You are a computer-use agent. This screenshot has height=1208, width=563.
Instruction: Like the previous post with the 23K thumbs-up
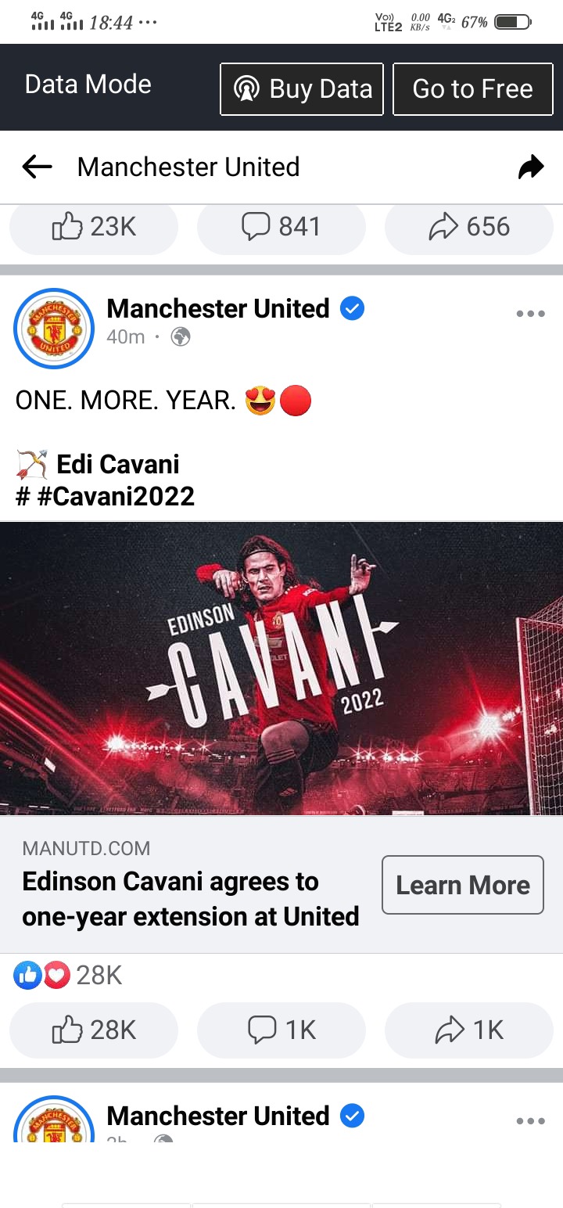point(94,228)
